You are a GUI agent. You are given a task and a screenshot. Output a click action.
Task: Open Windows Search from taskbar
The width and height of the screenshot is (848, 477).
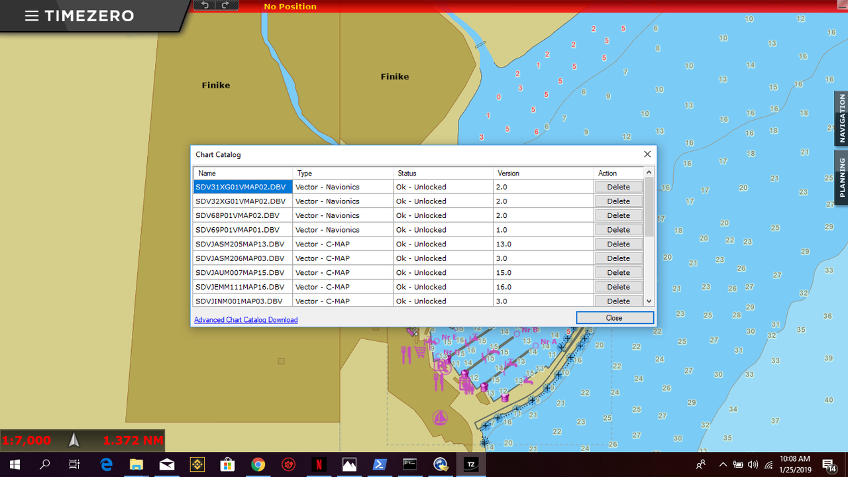[44, 464]
